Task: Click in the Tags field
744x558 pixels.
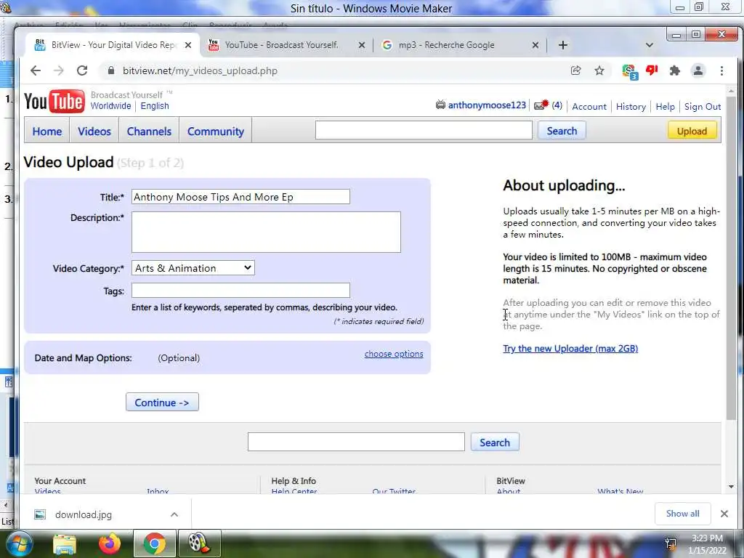Action: (240, 291)
